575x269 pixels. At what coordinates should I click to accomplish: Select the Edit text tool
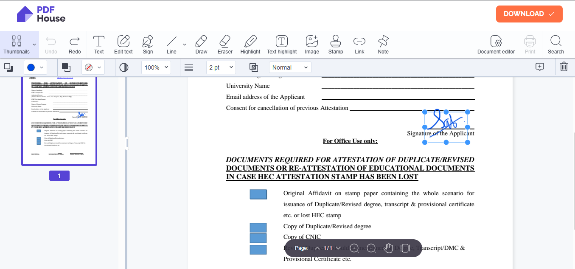click(123, 45)
